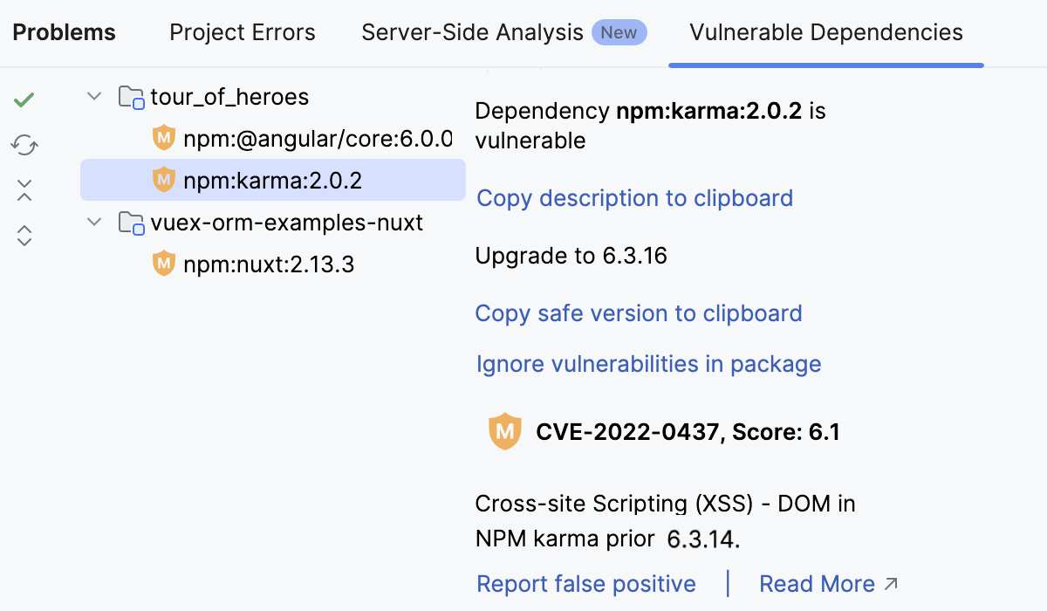Open the Server-Side Analysis tab
This screenshot has height=611, width=1047.
point(471,32)
